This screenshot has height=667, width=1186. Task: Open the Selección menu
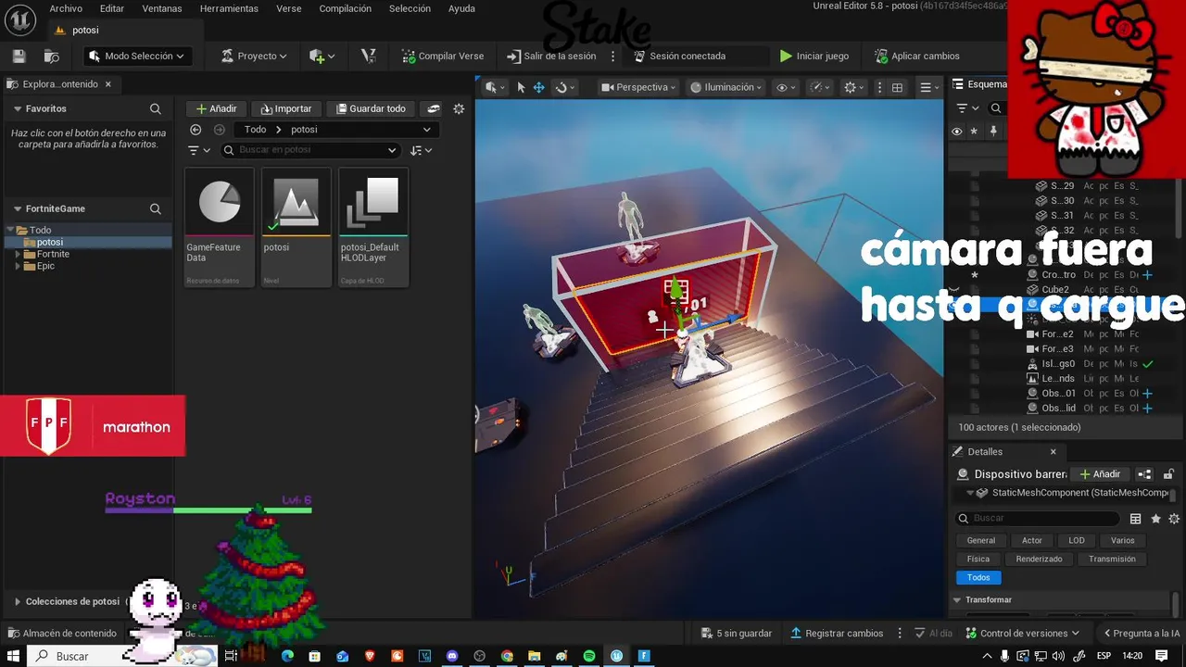[410, 8]
